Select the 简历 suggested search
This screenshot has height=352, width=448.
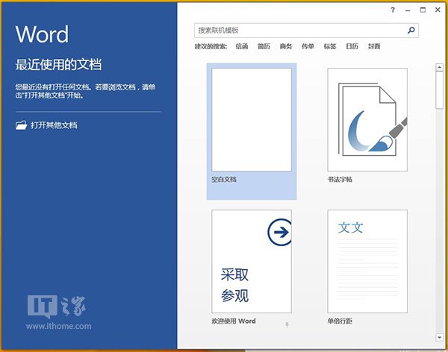[x=264, y=46]
